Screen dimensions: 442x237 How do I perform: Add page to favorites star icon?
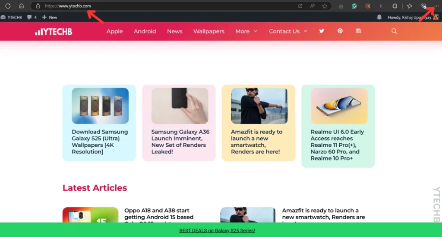[x=325, y=6]
